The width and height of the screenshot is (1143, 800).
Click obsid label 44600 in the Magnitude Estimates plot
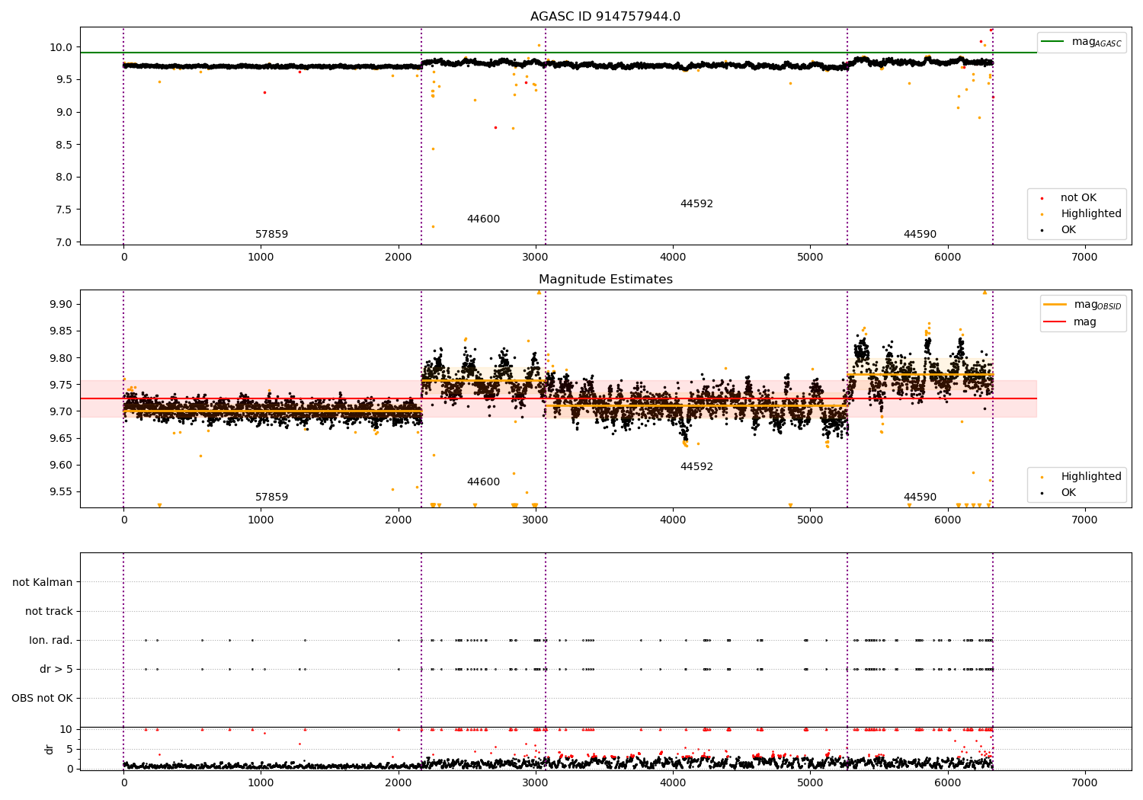tap(483, 482)
